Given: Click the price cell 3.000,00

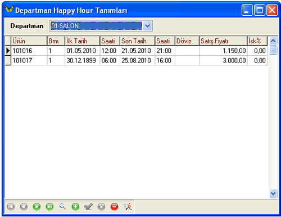Looking at the screenshot, I should point(223,60).
